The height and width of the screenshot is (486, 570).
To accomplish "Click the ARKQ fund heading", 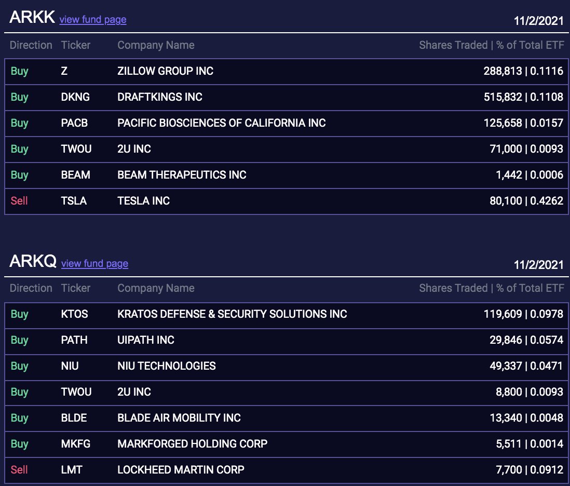I will coord(33,261).
